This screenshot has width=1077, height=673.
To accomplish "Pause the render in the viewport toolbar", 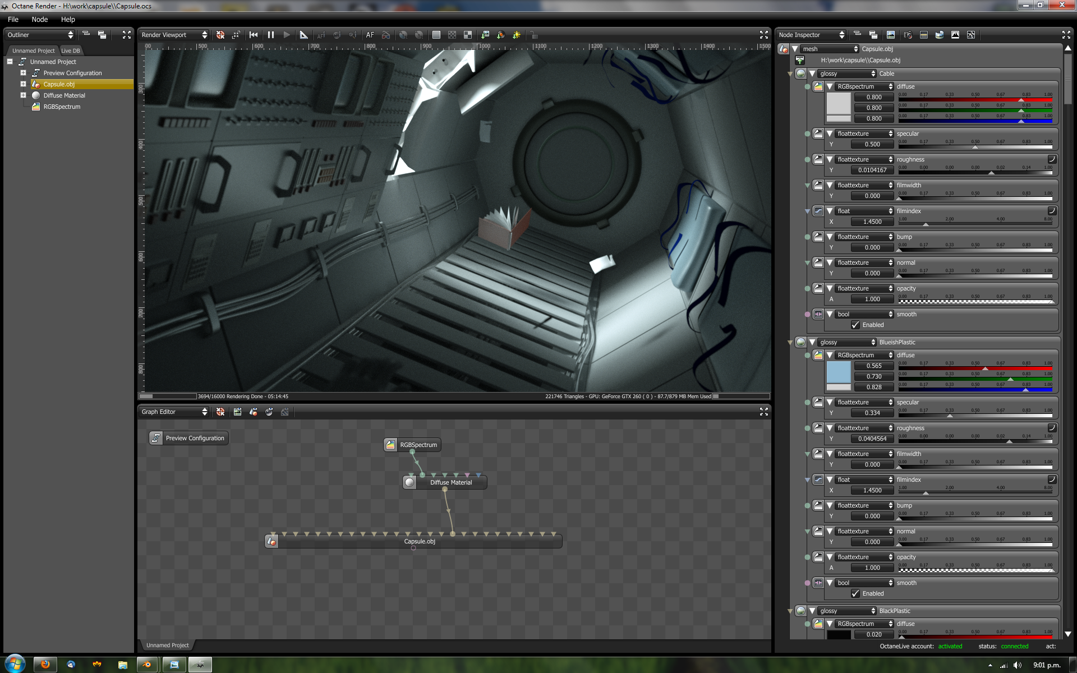I will pos(271,35).
